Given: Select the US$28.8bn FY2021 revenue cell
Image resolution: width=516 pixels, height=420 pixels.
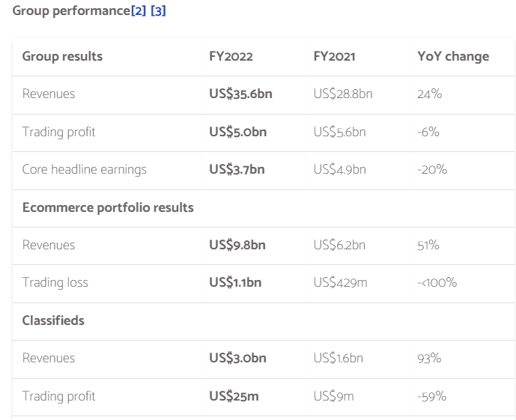Looking at the screenshot, I should [x=343, y=94].
